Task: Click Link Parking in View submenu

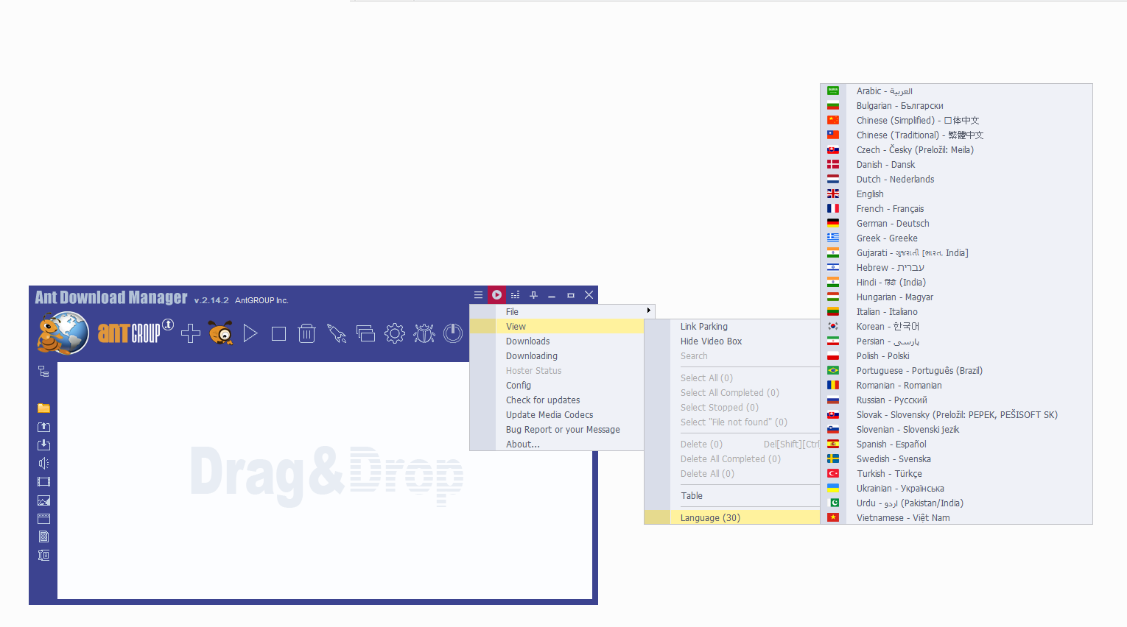Action: pyautogui.click(x=704, y=326)
